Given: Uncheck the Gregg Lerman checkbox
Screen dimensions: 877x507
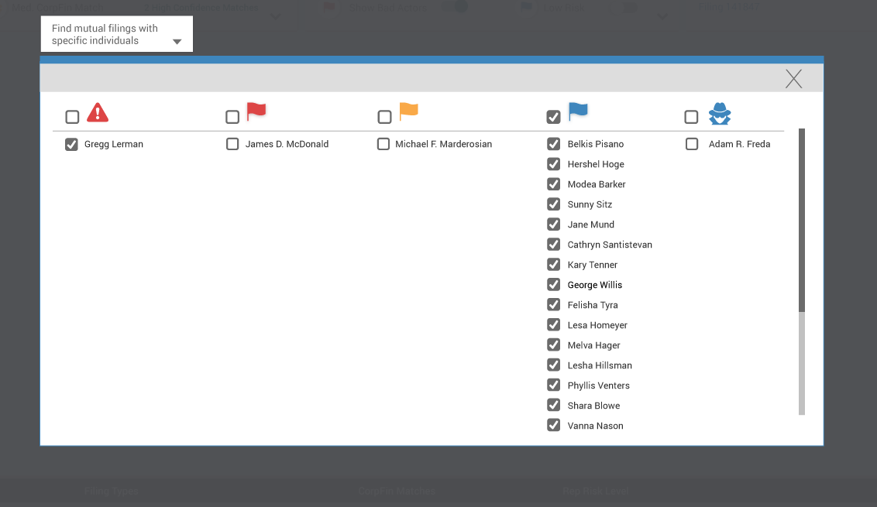Looking at the screenshot, I should 72,144.
